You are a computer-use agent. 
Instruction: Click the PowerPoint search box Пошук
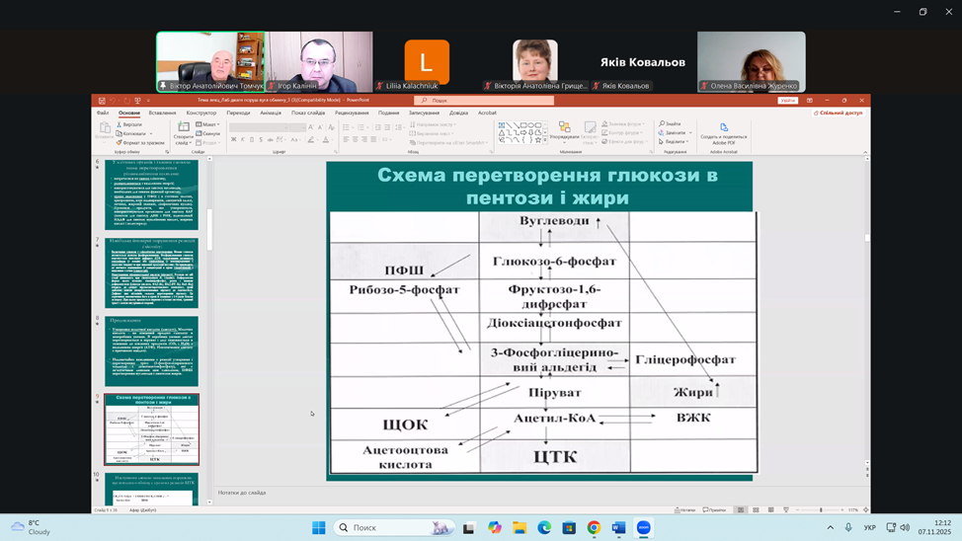pyautogui.click(x=484, y=100)
